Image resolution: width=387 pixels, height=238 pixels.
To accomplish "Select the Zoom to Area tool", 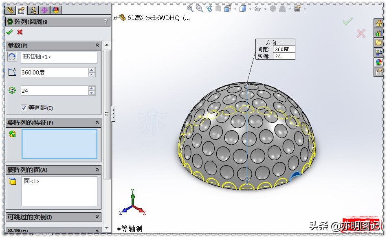I will [x=199, y=9].
